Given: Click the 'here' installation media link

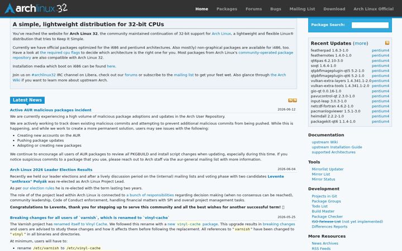Looking at the screenshot, I should coord(111,66).
